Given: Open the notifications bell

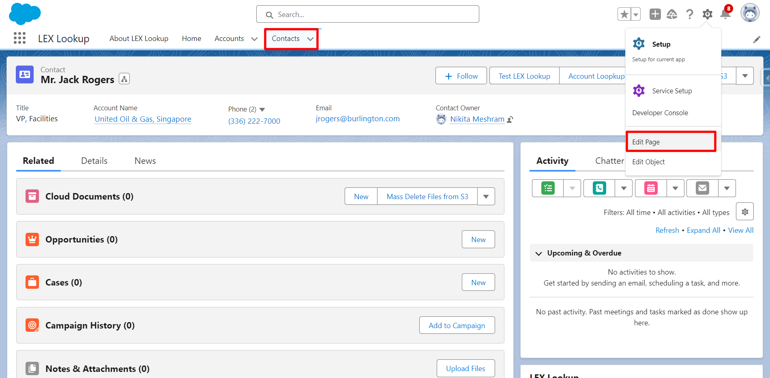Looking at the screenshot, I should pyautogui.click(x=725, y=14).
